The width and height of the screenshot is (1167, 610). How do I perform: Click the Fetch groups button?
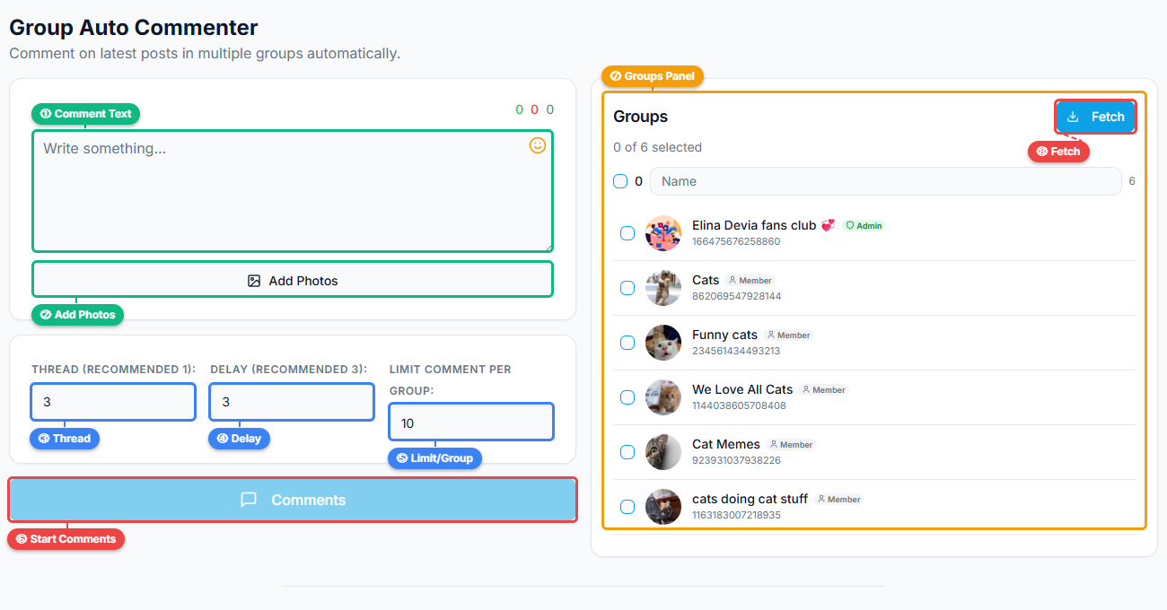pos(1095,117)
